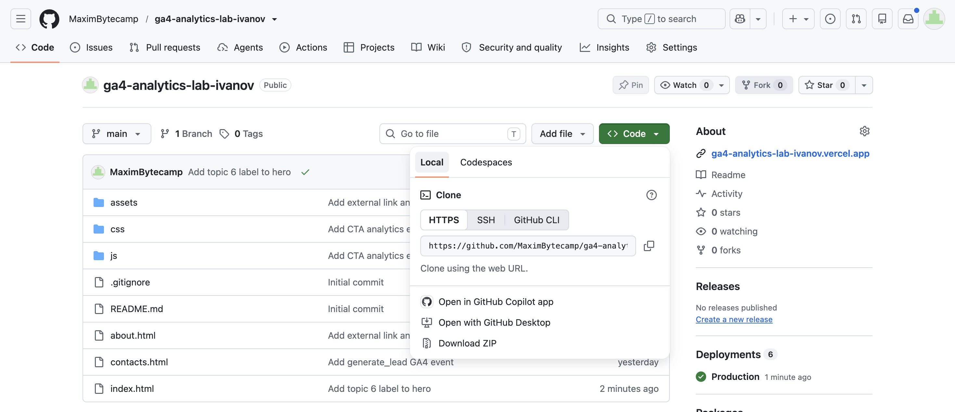
Task: Expand the main branch selector
Action: pyautogui.click(x=117, y=134)
